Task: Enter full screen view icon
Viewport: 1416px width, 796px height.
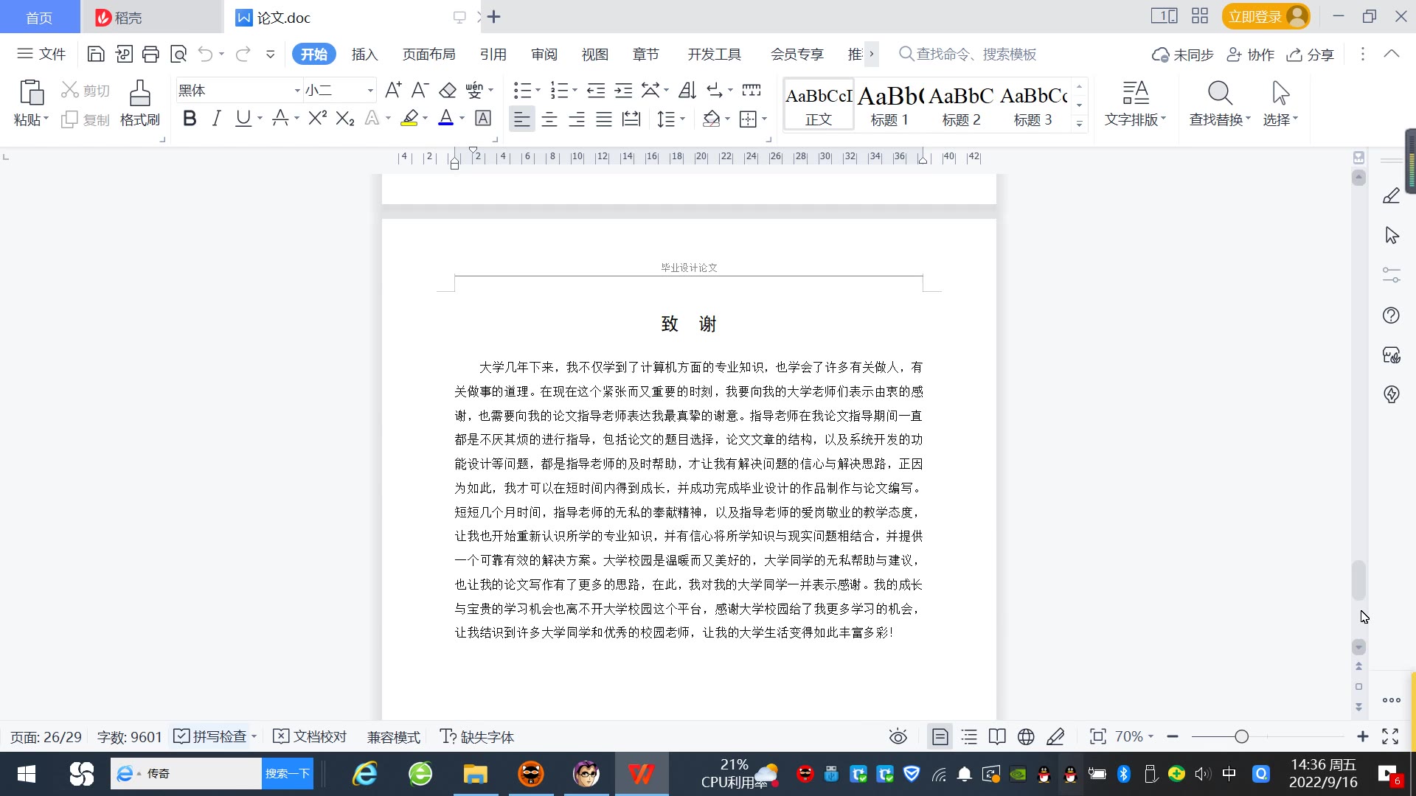Action: coord(1390,736)
